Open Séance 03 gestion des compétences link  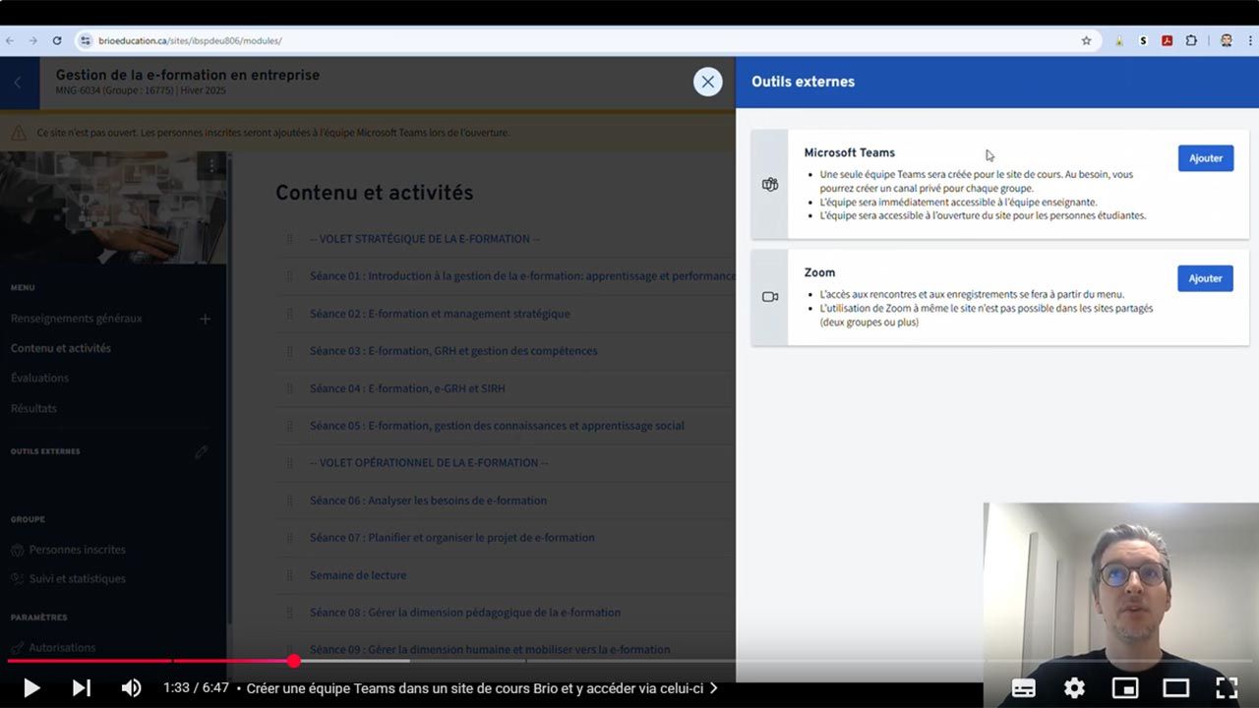[x=453, y=351]
